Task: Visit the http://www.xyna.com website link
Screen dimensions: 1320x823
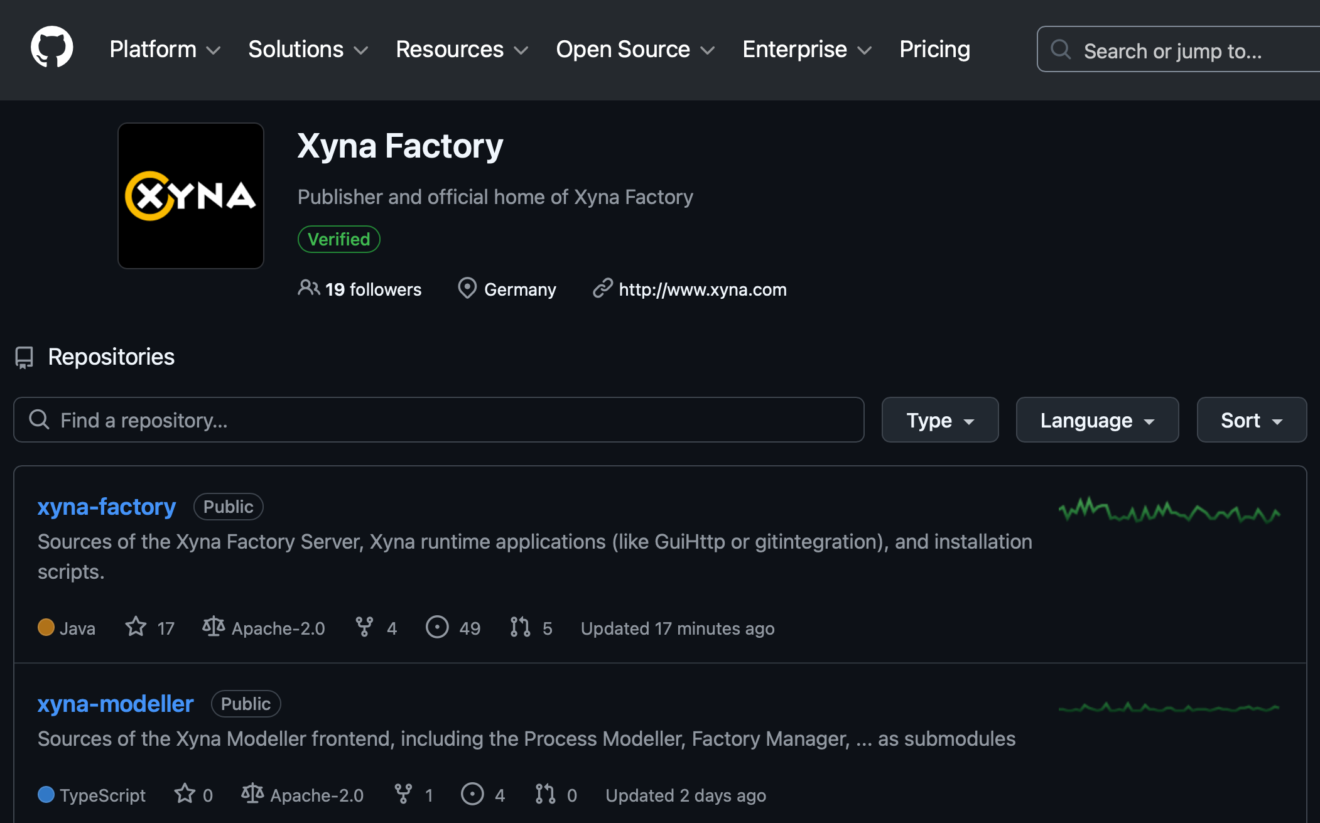Action: pos(702,289)
